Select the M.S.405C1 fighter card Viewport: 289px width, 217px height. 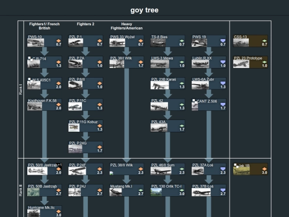(44, 84)
